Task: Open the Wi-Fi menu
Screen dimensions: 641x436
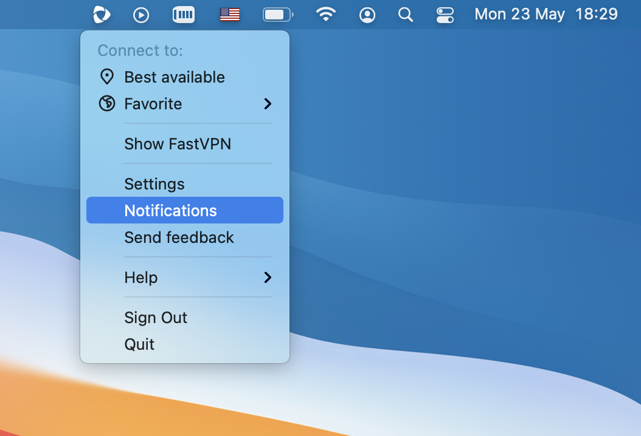Action: [x=326, y=15]
